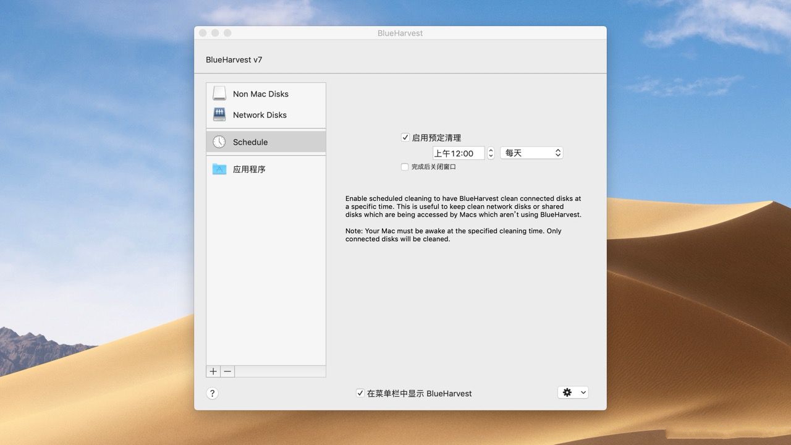
Task: Click the Network Disks server icon
Action: [219, 114]
